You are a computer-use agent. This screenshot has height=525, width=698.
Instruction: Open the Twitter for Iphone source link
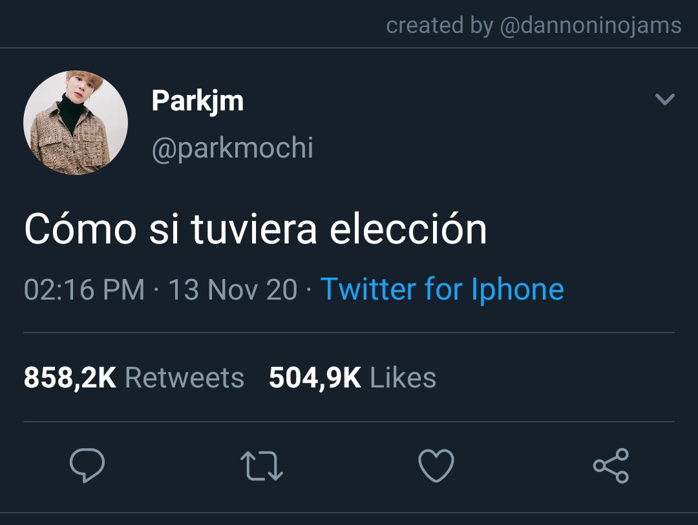[442, 289]
